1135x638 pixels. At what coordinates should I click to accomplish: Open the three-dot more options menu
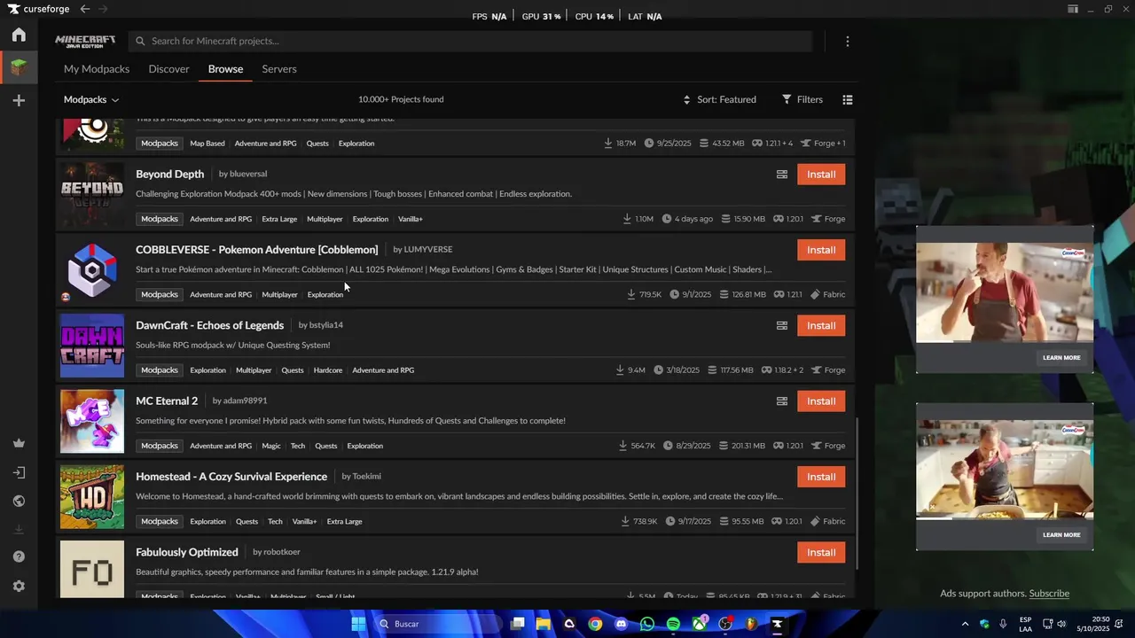point(847,42)
